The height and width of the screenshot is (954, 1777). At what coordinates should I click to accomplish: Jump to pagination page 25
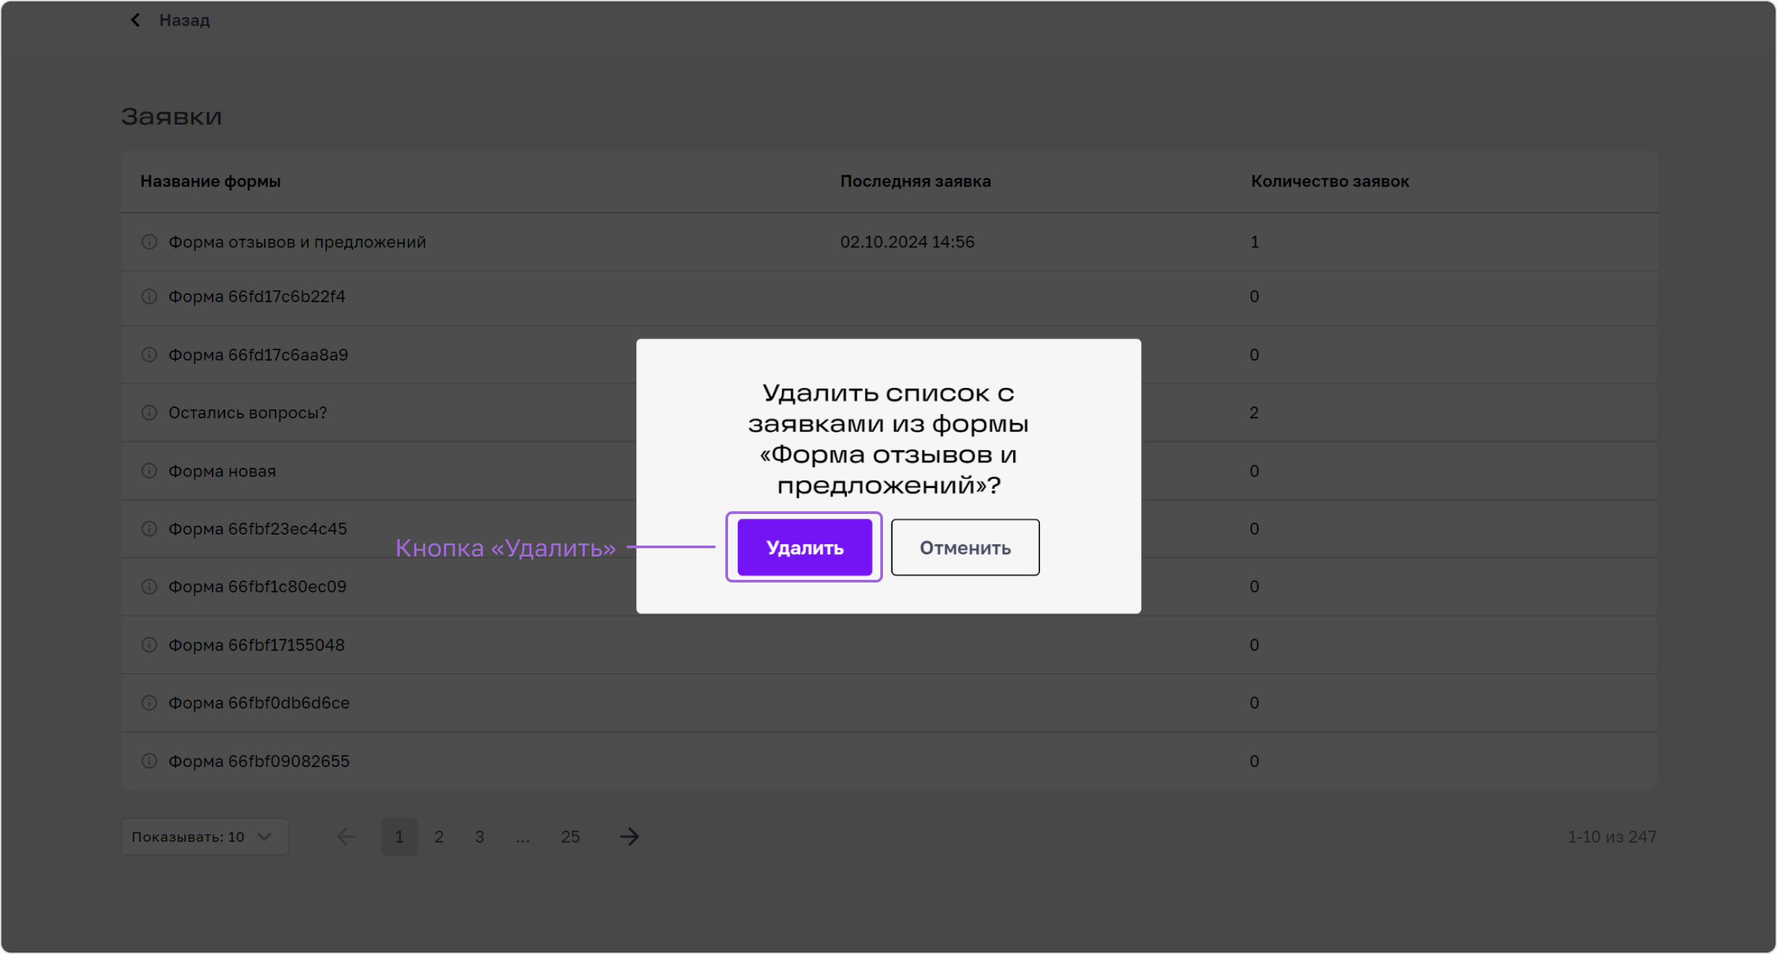(570, 837)
